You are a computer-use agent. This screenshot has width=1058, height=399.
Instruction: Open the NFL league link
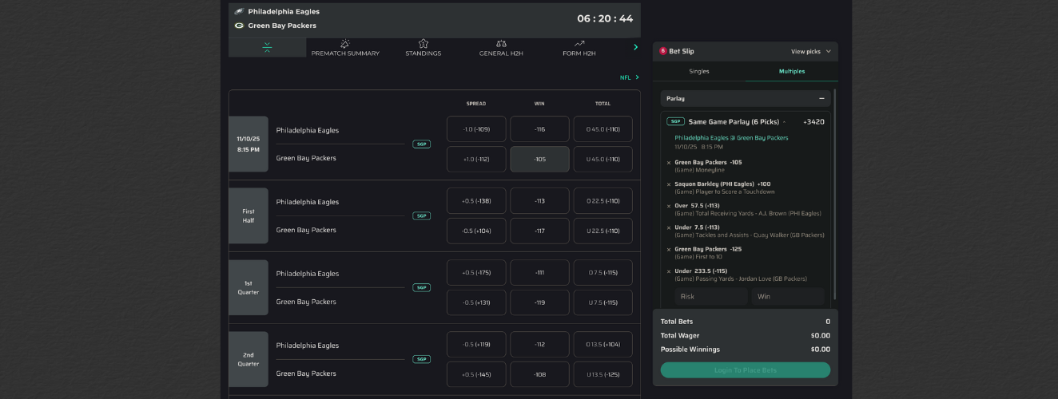630,77
